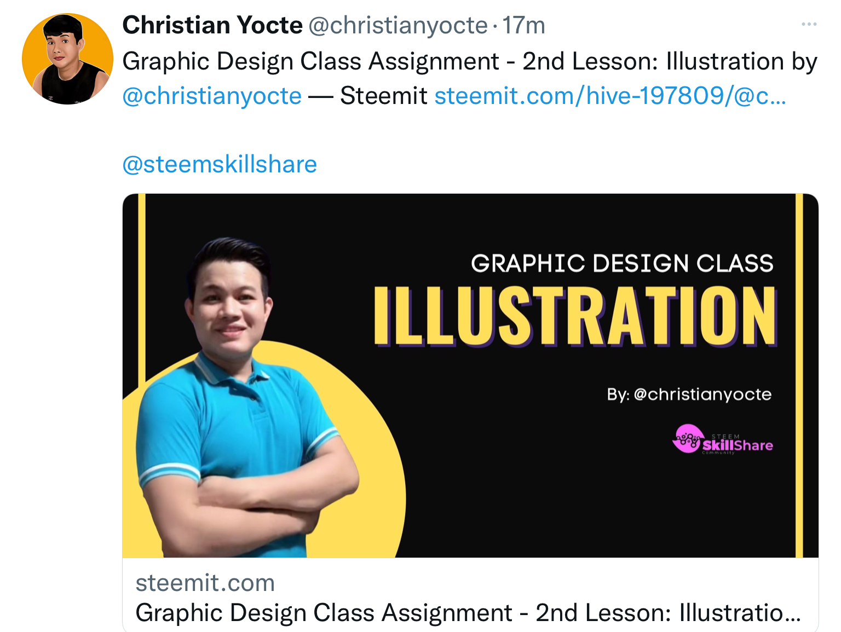Click the @christianyocte handle beside the display name

click(398, 25)
